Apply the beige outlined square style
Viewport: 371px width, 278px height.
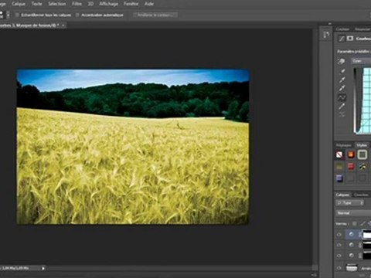362,154
